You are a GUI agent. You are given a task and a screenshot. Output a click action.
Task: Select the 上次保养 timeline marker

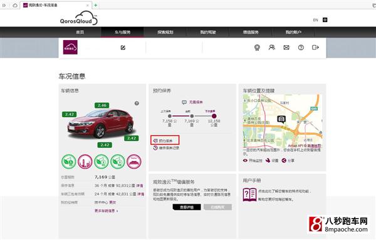[x=170, y=116]
